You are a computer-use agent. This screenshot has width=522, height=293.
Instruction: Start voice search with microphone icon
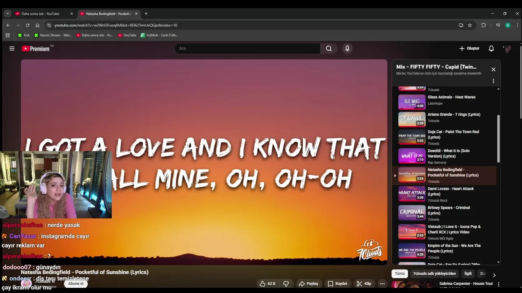click(x=347, y=48)
